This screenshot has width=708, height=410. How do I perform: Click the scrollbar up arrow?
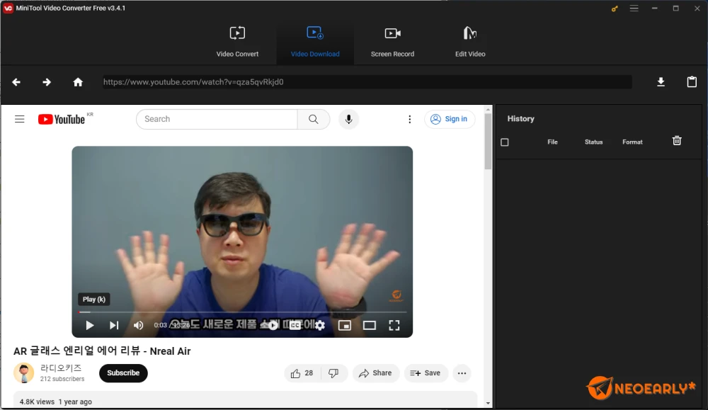488,109
